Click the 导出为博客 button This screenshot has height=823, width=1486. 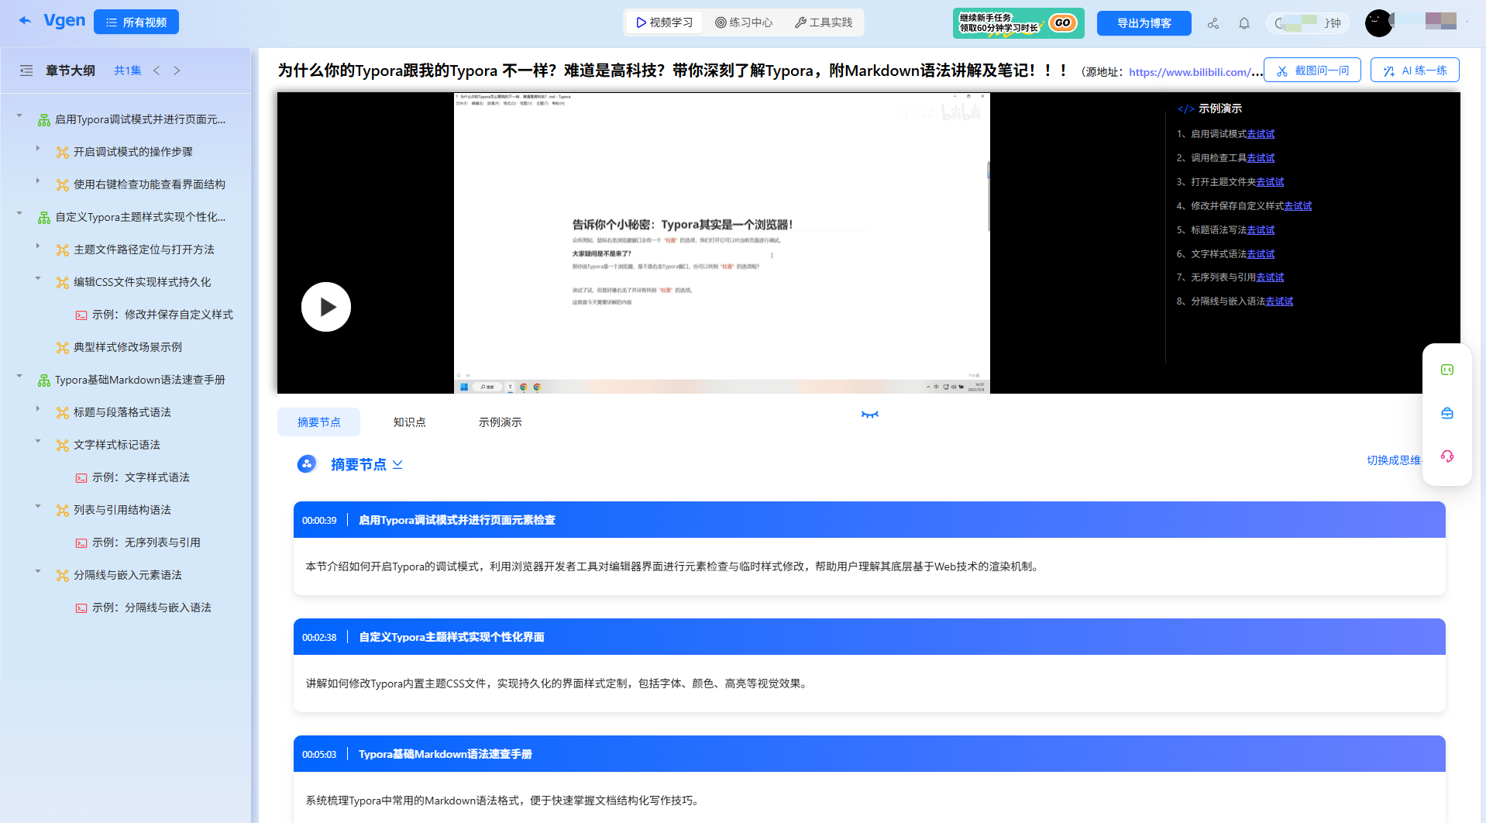(x=1144, y=23)
